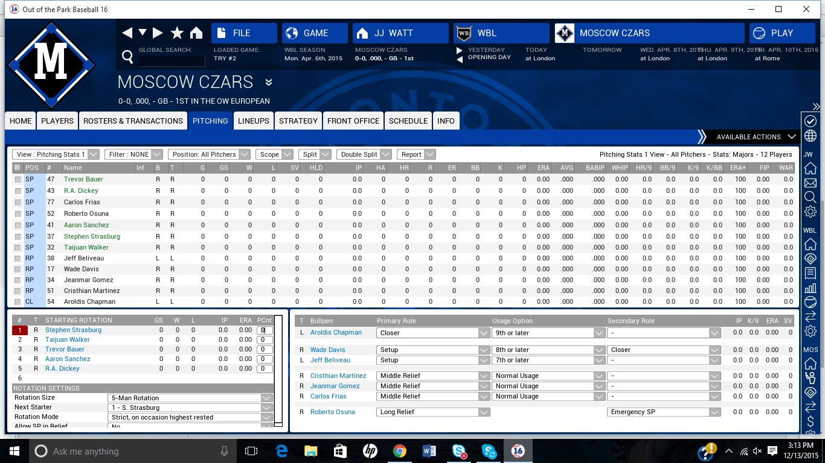Open the JJ WATT manager menu
This screenshot has height=463, width=825.
pyautogui.click(x=400, y=33)
